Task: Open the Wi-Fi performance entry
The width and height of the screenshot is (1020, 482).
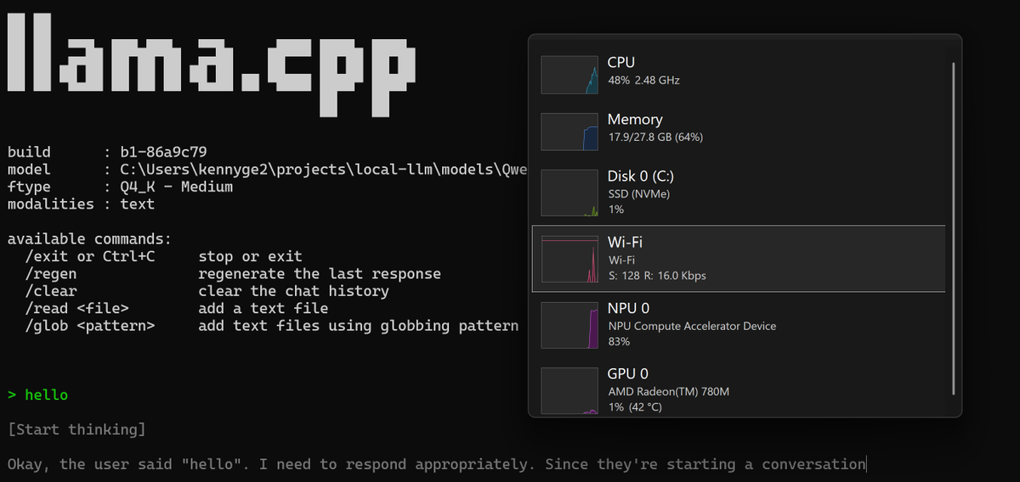Action: tap(738, 259)
